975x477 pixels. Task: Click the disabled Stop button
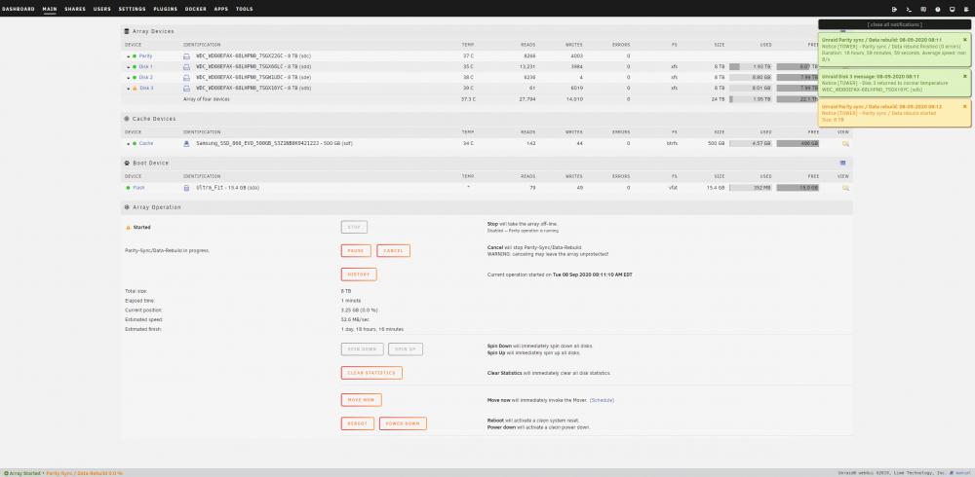(x=354, y=228)
